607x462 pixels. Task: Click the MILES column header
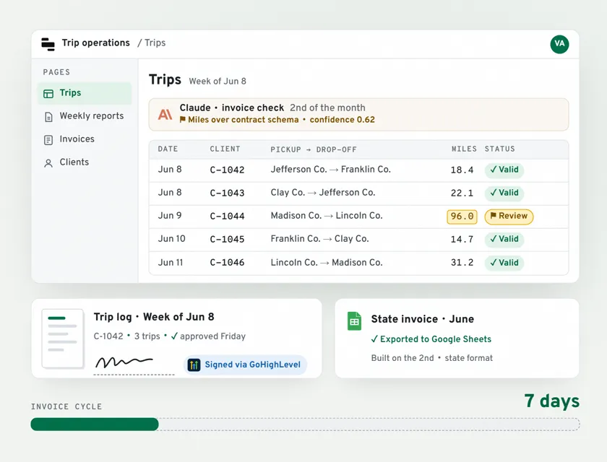click(x=464, y=149)
